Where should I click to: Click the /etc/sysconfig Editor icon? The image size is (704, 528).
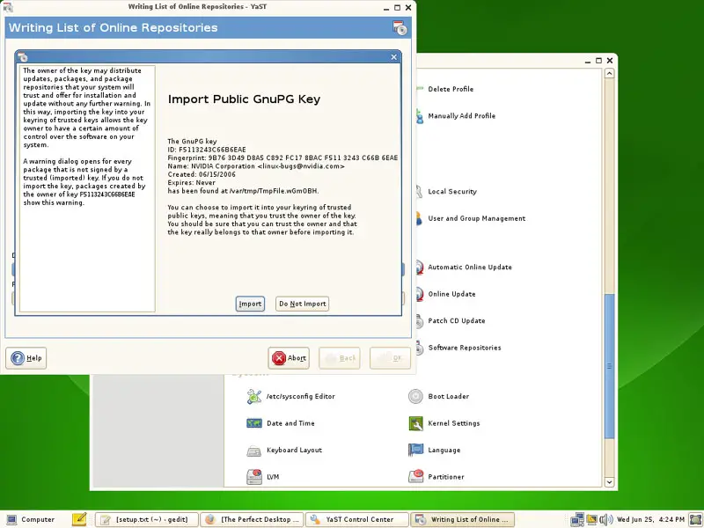[254, 397]
